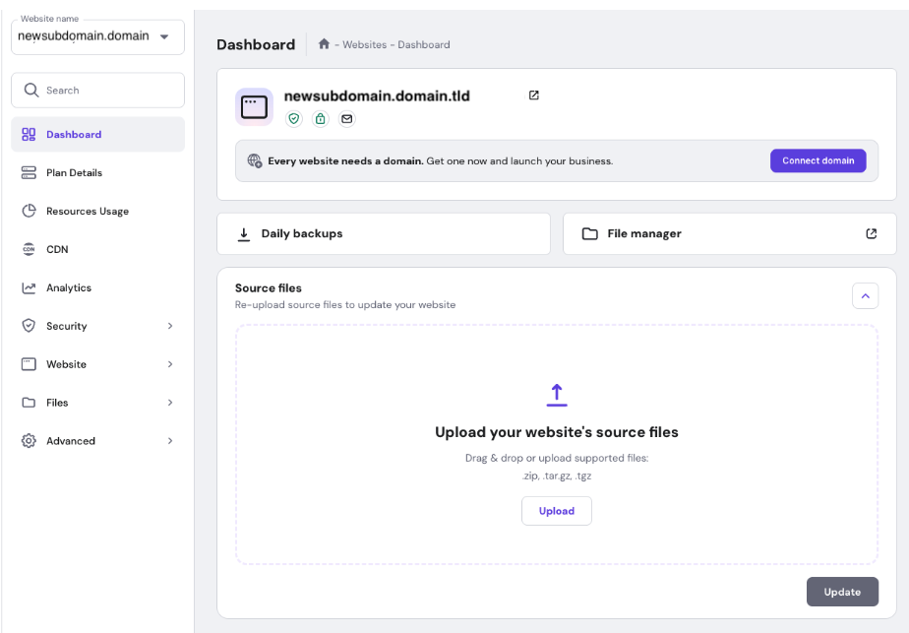Go to Resources Usage page
Screen dimensions: 909x633
pyautogui.click(x=87, y=211)
